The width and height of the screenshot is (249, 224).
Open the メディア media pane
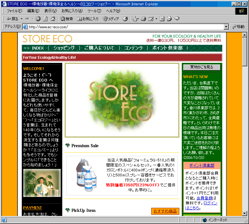click(111, 19)
